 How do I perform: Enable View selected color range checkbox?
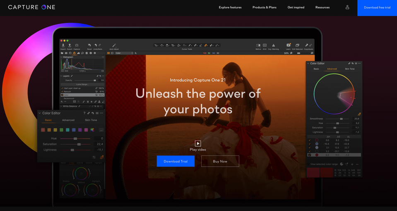(x=308, y=164)
